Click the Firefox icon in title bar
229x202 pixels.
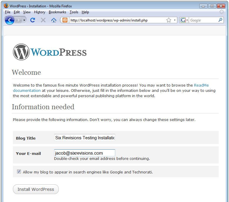pos(6,6)
